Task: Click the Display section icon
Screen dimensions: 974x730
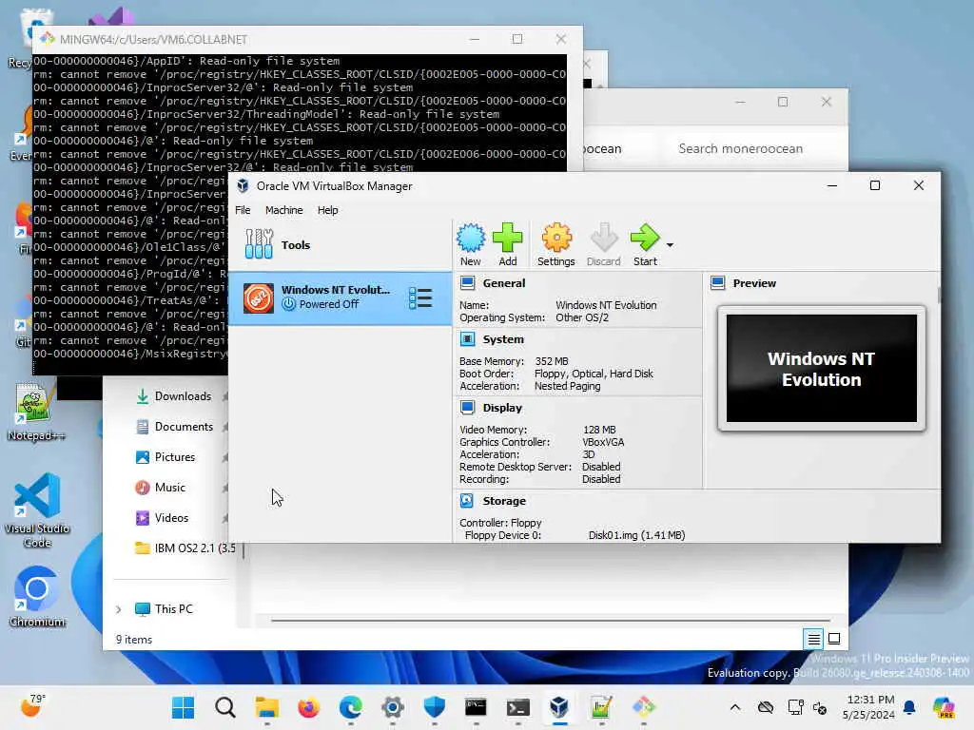Action: tap(468, 408)
